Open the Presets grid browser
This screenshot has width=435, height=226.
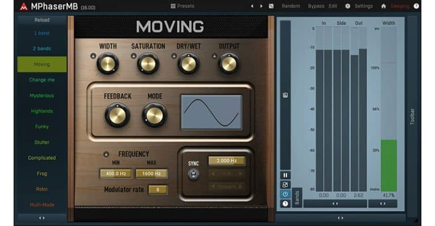click(x=173, y=6)
